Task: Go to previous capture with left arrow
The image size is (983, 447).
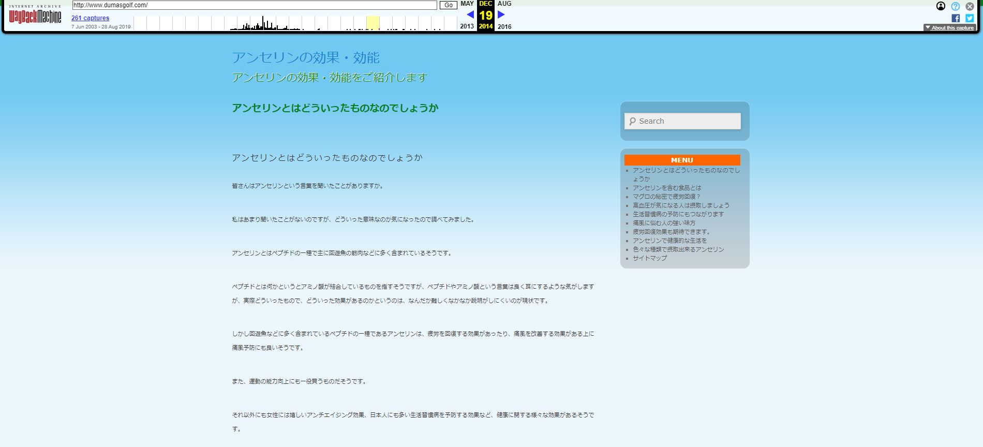Action: (x=470, y=14)
